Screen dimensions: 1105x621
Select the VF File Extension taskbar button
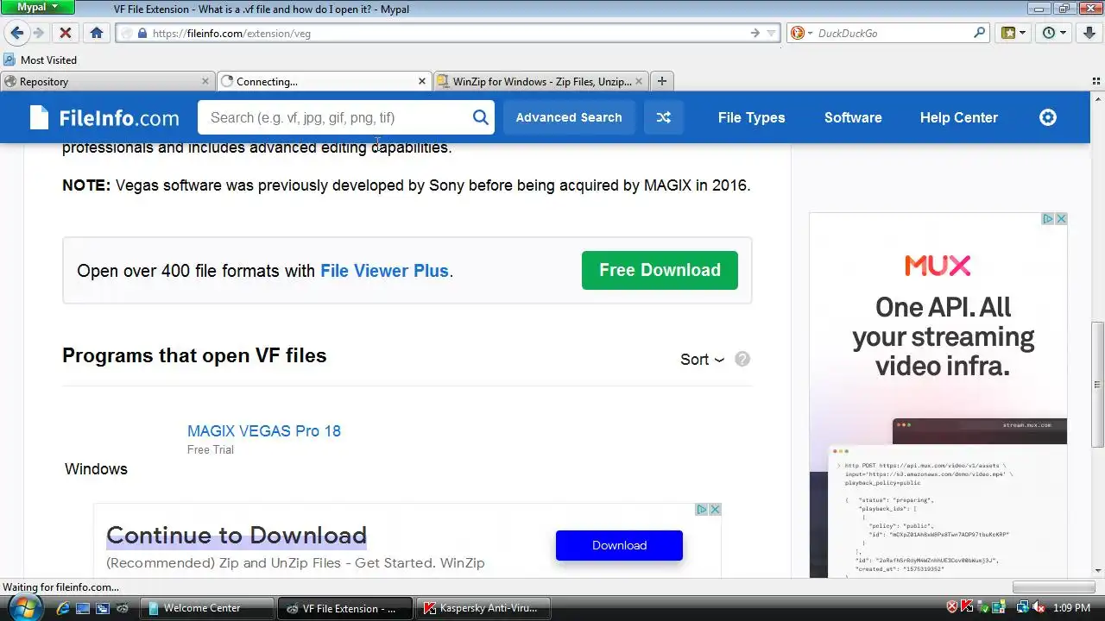pyautogui.click(x=345, y=608)
